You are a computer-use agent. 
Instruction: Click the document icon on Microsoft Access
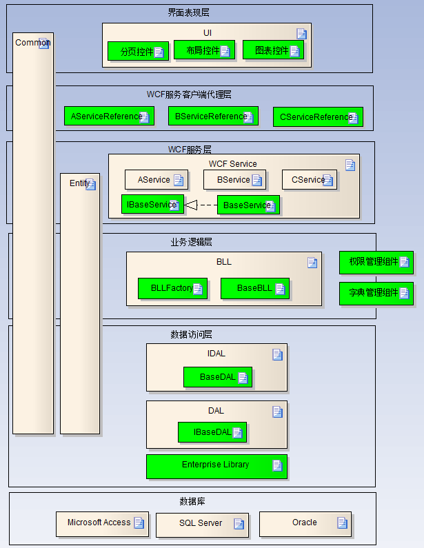(x=139, y=522)
